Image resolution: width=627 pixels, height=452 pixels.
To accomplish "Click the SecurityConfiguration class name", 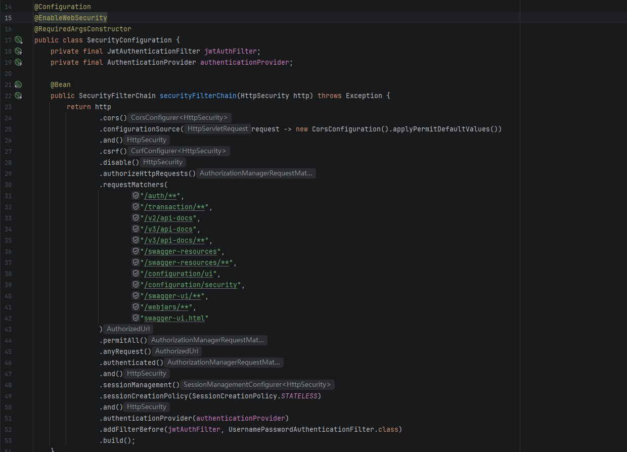I will point(129,40).
